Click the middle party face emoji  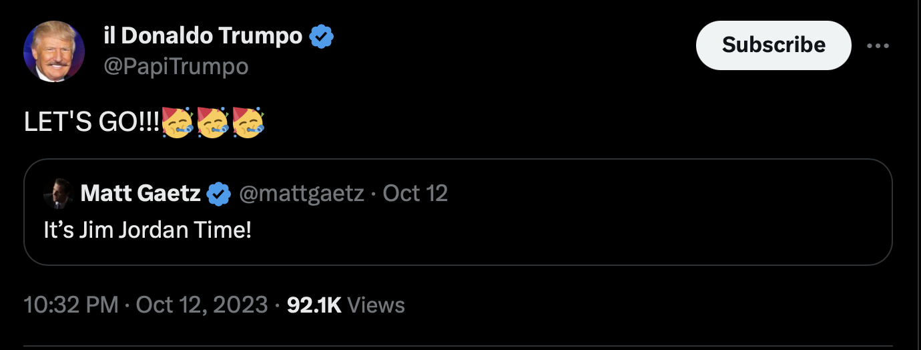point(213,123)
